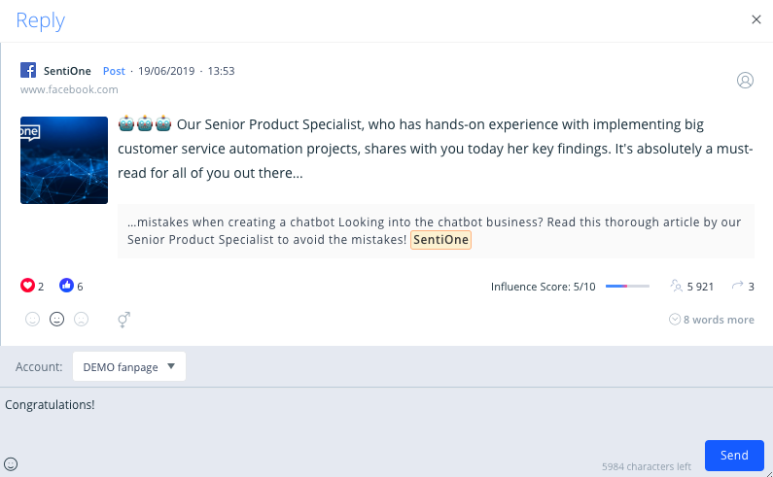Set sentiment to positive smiley

32,319
